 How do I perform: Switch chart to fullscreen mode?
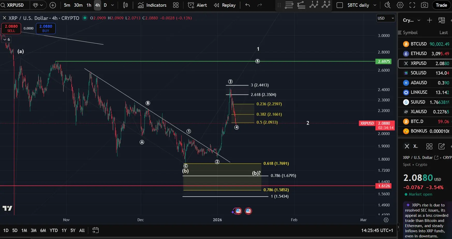click(x=412, y=5)
